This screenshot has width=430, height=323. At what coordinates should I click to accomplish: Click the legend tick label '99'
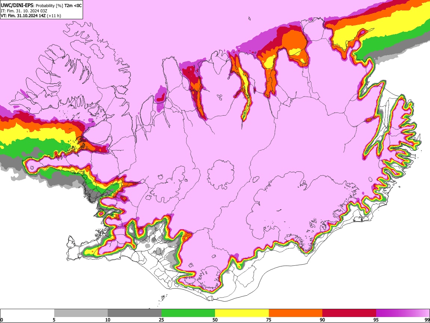[427, 320]
